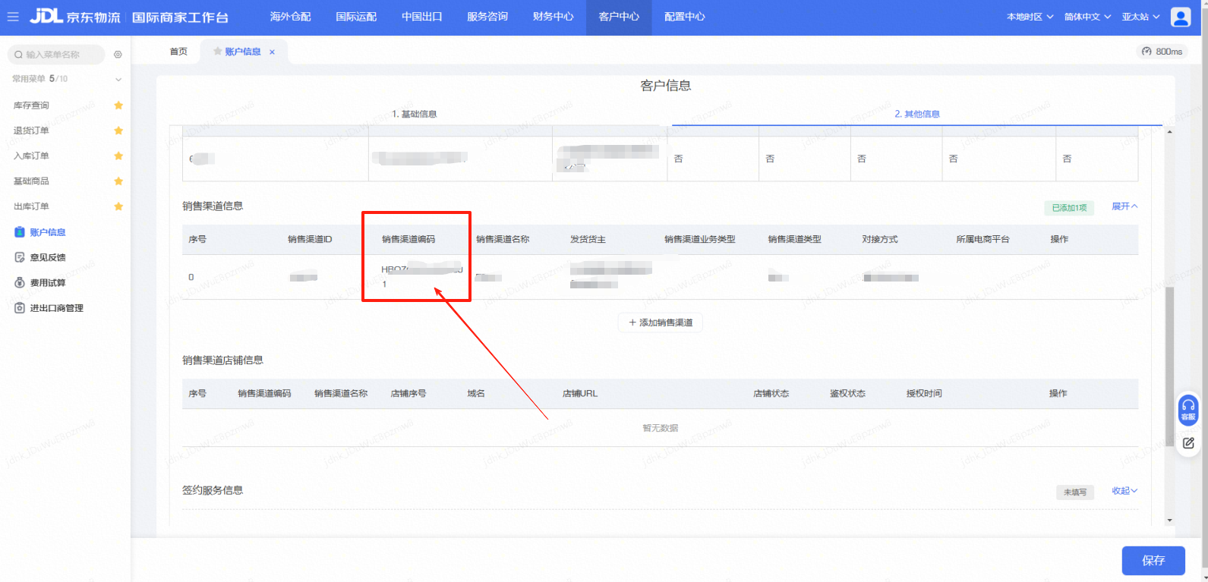This screenshot has height=582, width=1208.
Task: Unfavorite the 入库订单 star icon
Action: click(x=118, y=156)
